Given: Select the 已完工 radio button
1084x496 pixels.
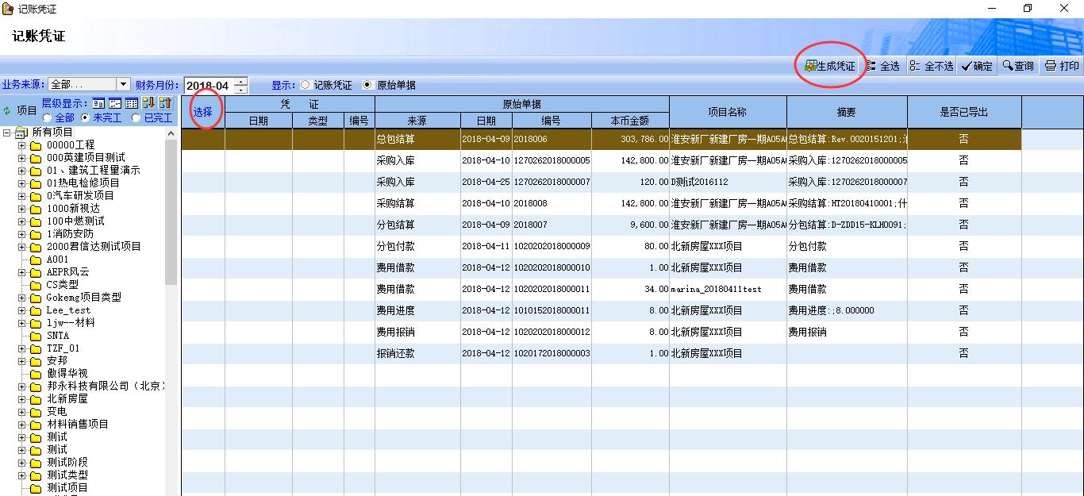Looking at the screenshot, I should (136, 118).
